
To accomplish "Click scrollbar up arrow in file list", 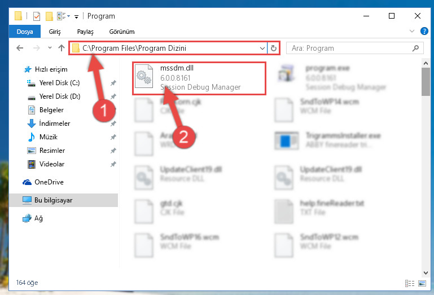I will pyautogui.click(x=426, y=63).
